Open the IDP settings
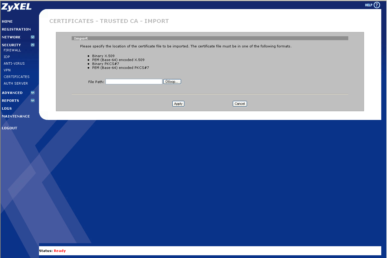This screenshot has width=387, height=258. pyautogui.click(x=7, y=57)
